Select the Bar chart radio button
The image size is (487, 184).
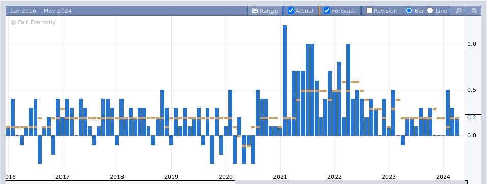click(x=409, y=11)
